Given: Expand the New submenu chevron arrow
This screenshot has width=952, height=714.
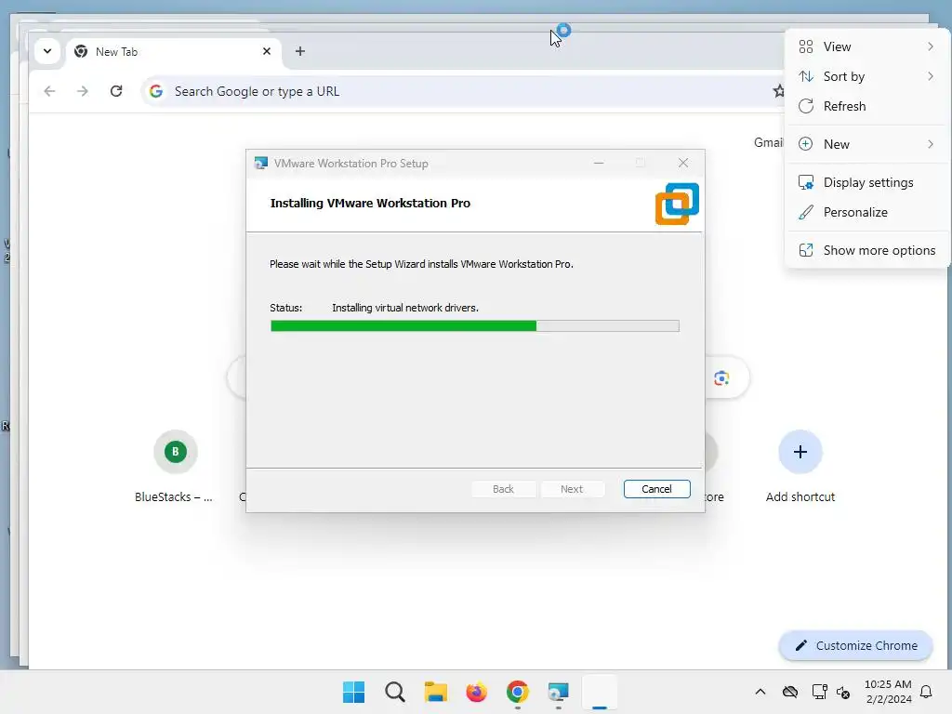Looking at the screenshot, I should pos(930,144).
